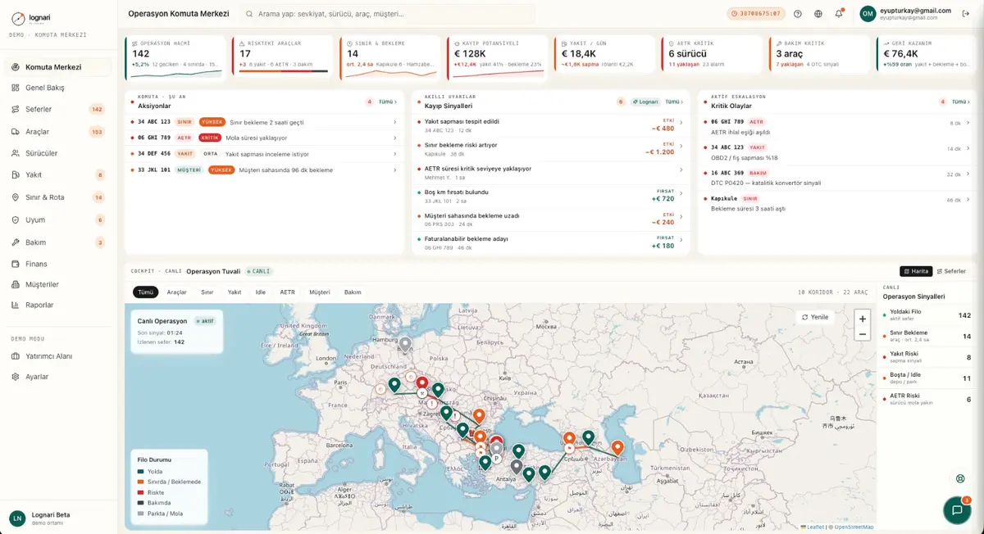Viewport: 984px width, 534px height.
Task: Go to the Finans page
Action: point(57,264)
